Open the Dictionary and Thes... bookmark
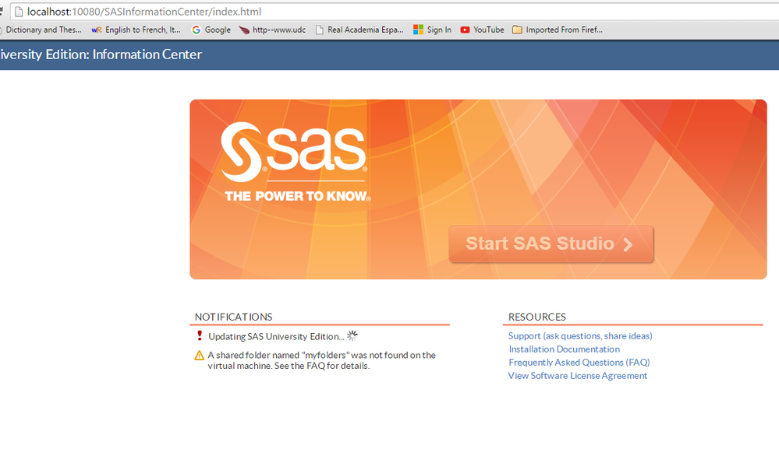 [x=42, y=30]
